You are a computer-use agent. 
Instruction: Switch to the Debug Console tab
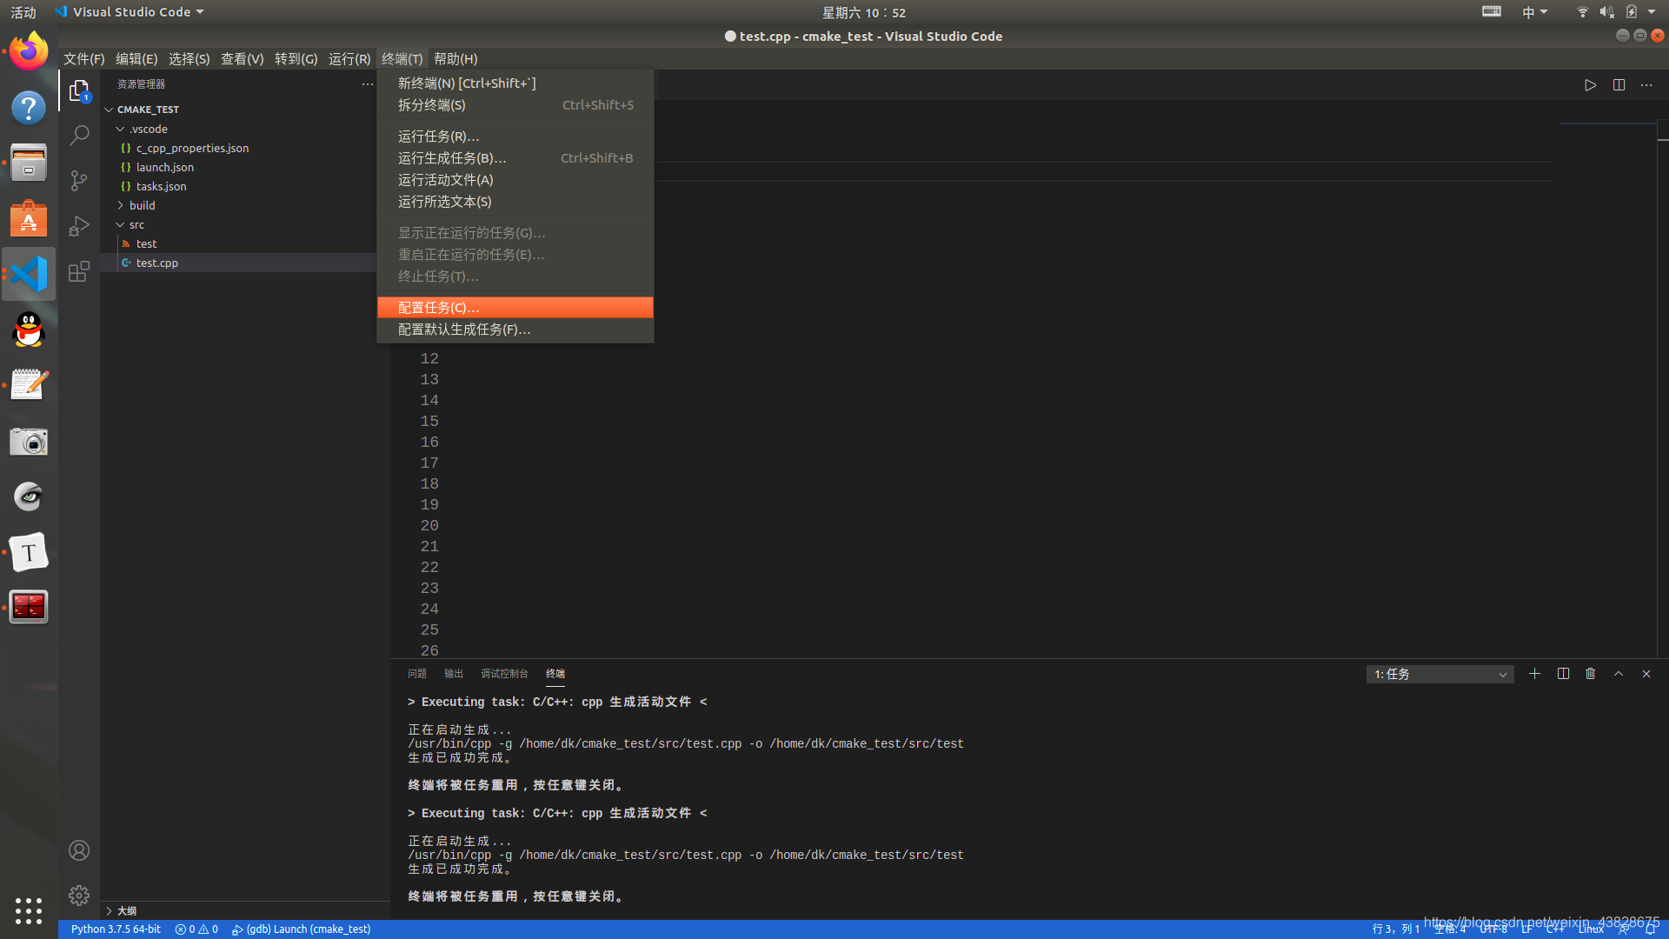[x=504, y=674]
